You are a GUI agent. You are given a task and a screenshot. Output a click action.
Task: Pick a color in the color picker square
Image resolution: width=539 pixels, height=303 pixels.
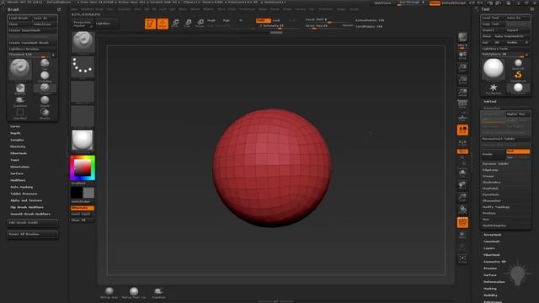point(83,167)
